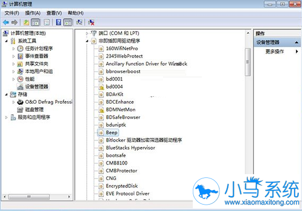
Task: Select the CMB8100 driver
Action: point(117,163)
